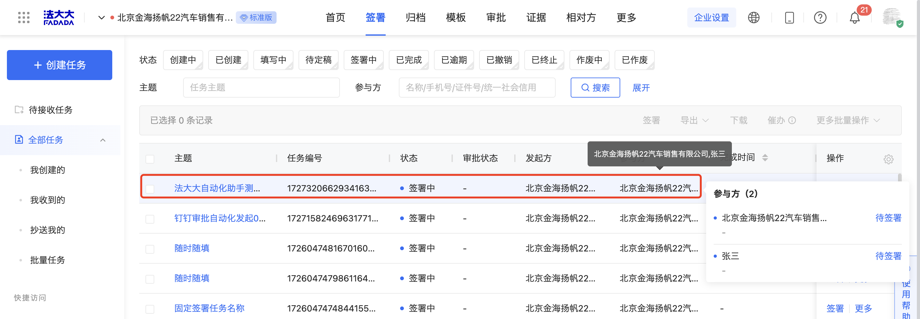
Task: Open the help question mark icon
Action: tap(820, 18)
